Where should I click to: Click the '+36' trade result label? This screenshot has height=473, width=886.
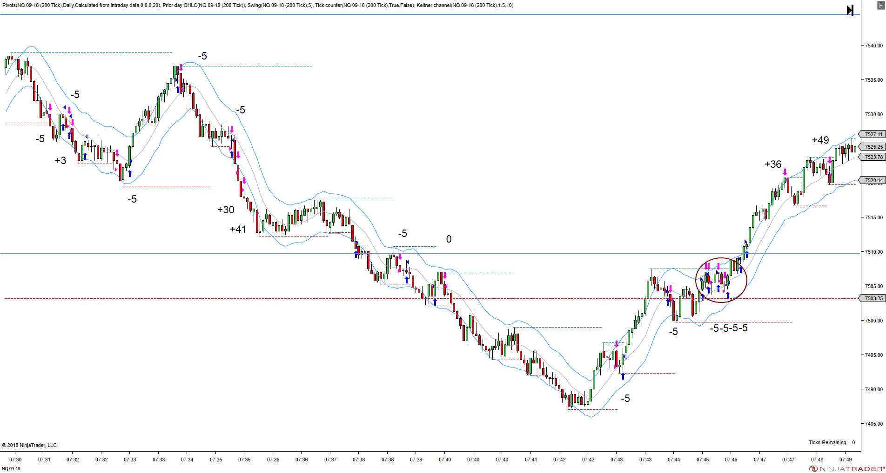773,164
